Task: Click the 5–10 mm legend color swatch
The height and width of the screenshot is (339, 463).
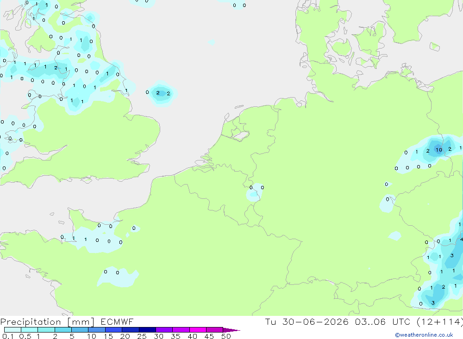Action: coord(80,330)
